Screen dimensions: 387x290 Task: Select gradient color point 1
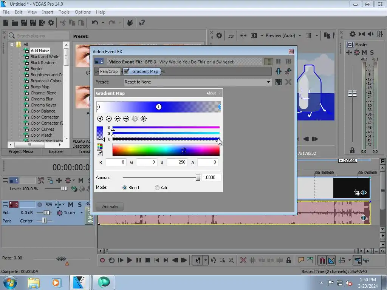[x=159, y=107]
